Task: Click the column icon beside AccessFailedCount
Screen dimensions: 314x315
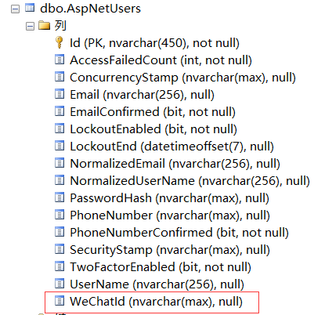Action: pyautogui.click(x=60, y=60)
